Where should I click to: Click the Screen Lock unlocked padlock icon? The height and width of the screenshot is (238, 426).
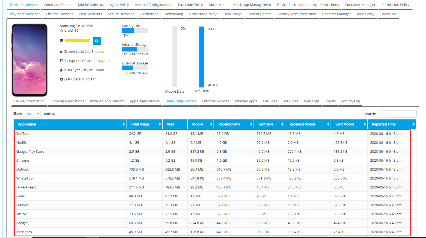click(x=62, y=51)
